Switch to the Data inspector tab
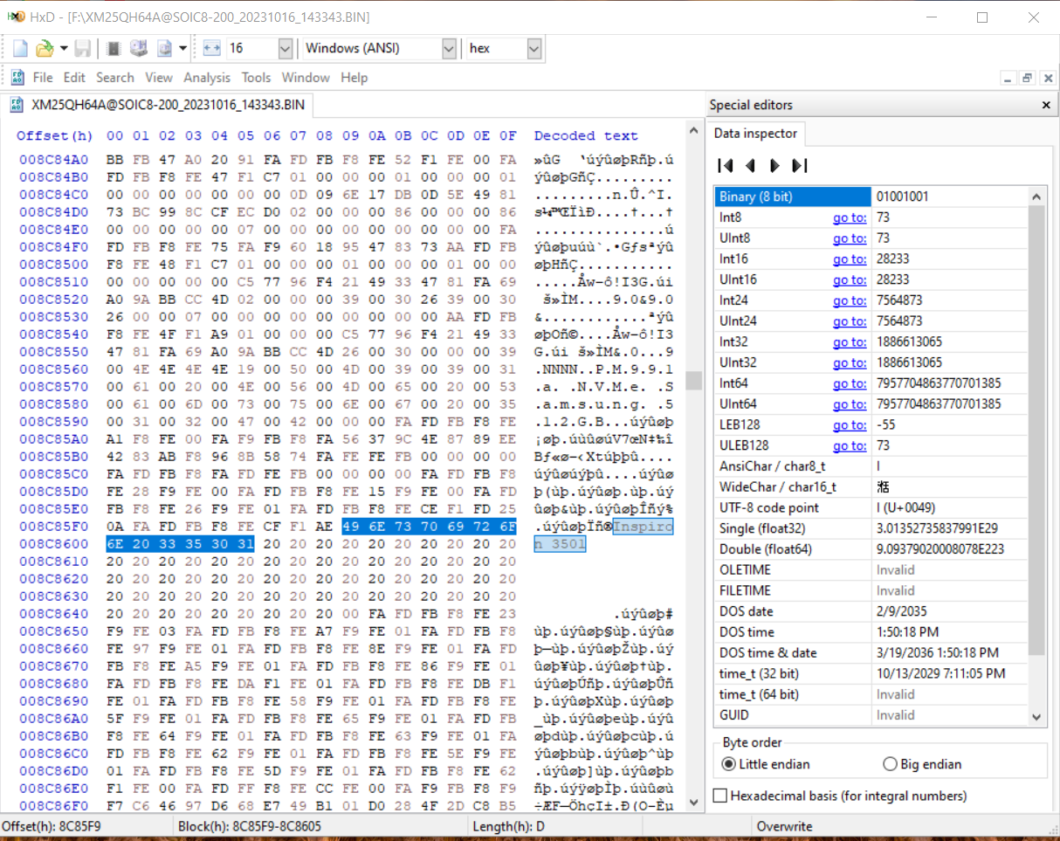The height and width of the screenshot is (841, 1060). click(755, 133)
